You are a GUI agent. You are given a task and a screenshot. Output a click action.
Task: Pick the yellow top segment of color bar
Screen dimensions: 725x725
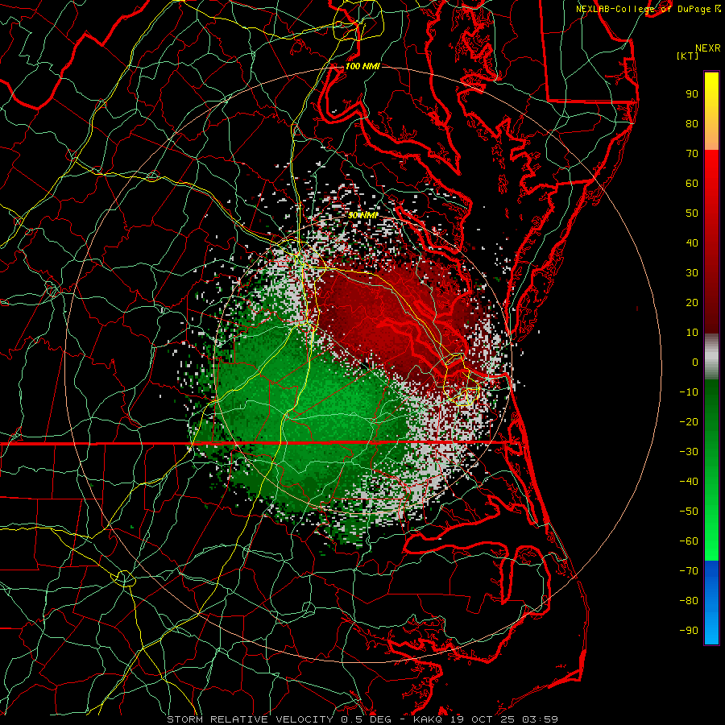(x=711, y=111)
